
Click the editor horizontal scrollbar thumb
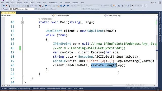click(x=62, y=85)
